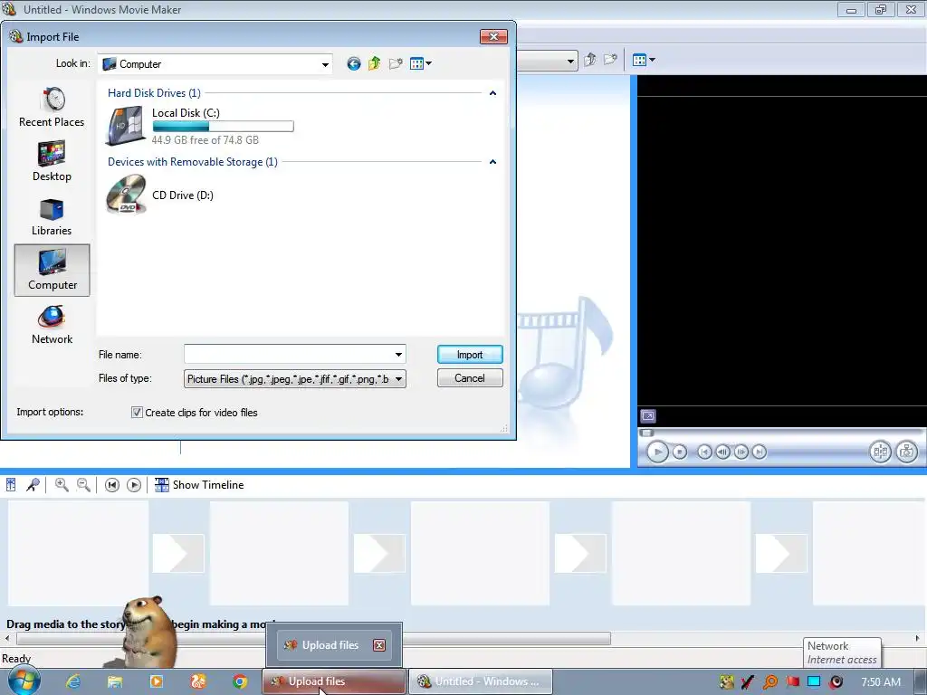Open the Files of type dropdown

pos(295,379)
